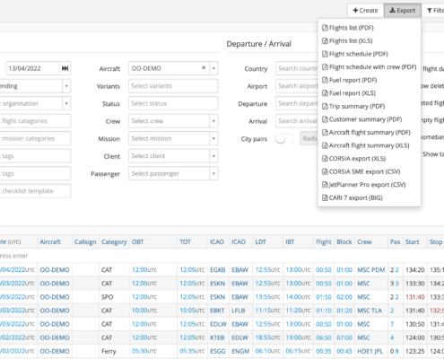Screen dimensions: 444x359
Task: Select CORSIA export (XLS)
Action: point(353,159)
